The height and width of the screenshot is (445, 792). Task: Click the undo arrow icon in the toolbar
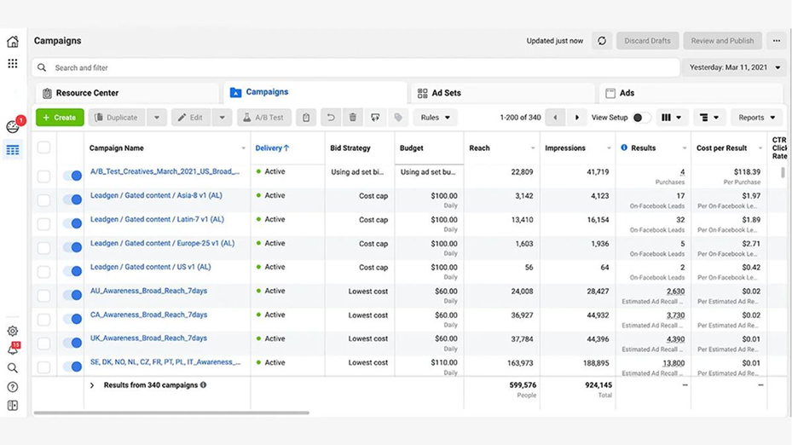click(331, 118)
